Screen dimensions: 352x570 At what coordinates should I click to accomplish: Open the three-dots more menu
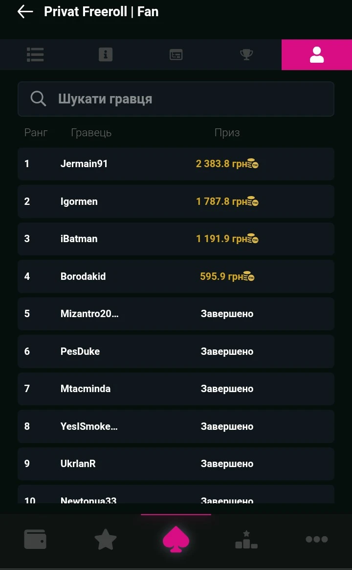click(317, 539)
